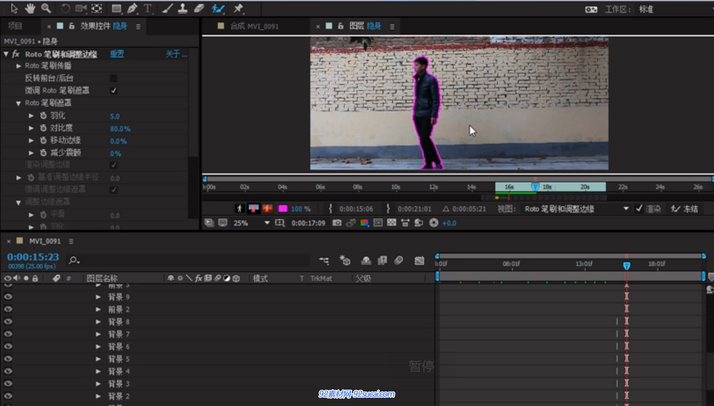Switch to the 合成 MVI_0091 viewer tab
This screenshot has width=714, height=406.
pos(254,26)
